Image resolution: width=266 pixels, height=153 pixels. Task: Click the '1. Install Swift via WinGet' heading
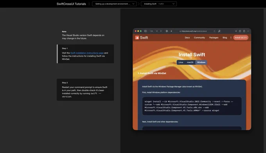pyautogui.click(x=152, y=73)
